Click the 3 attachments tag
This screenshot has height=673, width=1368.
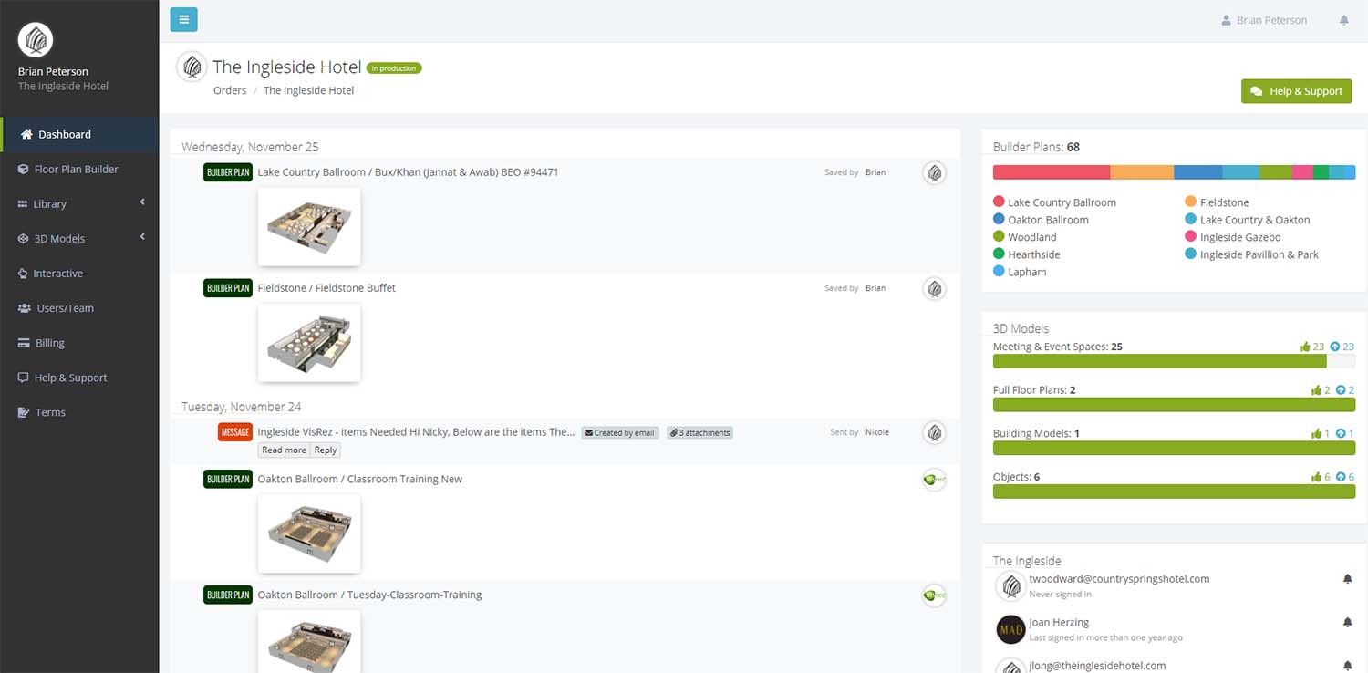coord(700,432)
